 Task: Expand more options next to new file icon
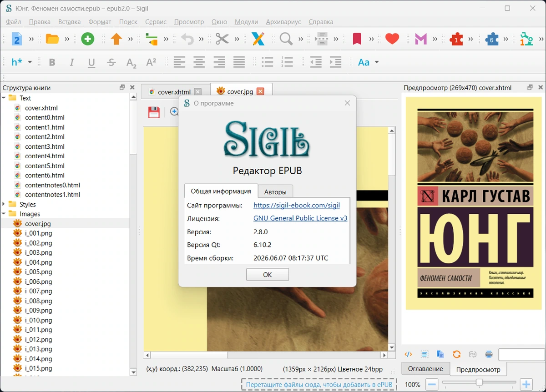pos(31,39)
